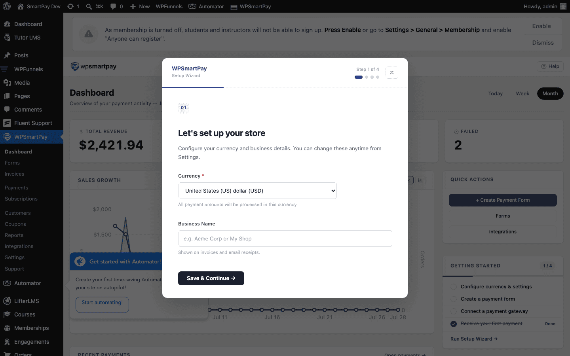Open Integrations submenu item in sidebar
The image size is (570, 356).
point(19,246)
